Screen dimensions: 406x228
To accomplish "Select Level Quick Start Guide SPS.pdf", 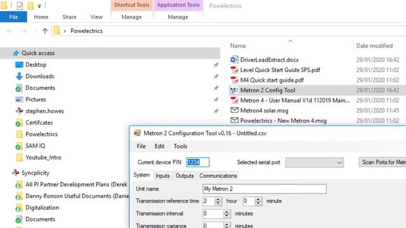I will click(280, 70).
